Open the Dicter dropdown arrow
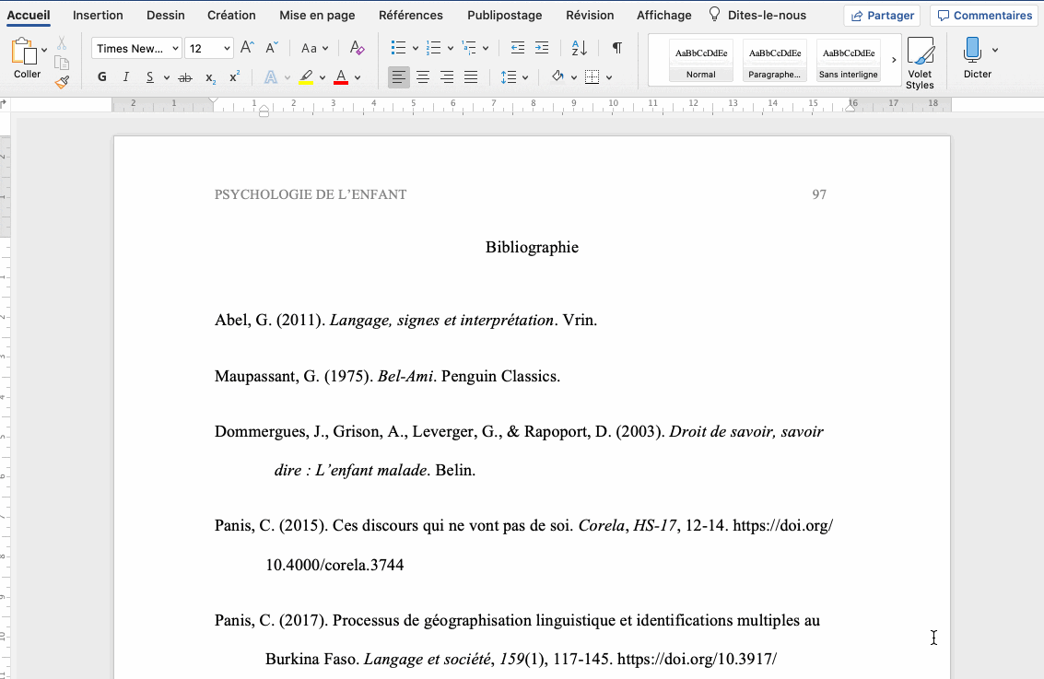Viewport: 1044px width, 679px height. [995, 50]
